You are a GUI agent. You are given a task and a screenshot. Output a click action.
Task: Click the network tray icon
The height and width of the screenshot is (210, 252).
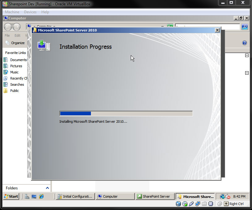[x=222, y=196]
